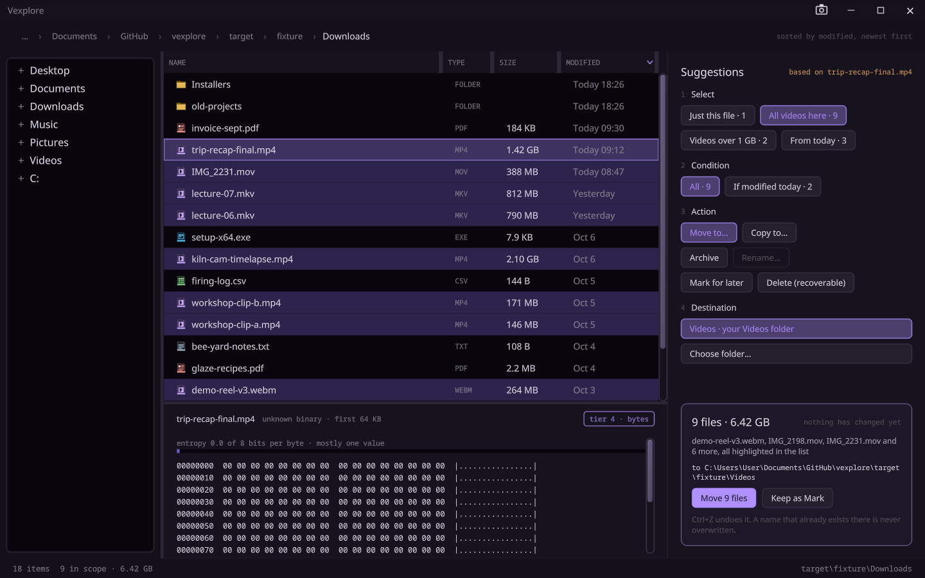Expand the Desktop tree node
The height and width of the screenshot is (578, 925).
[x=21, y=71]
